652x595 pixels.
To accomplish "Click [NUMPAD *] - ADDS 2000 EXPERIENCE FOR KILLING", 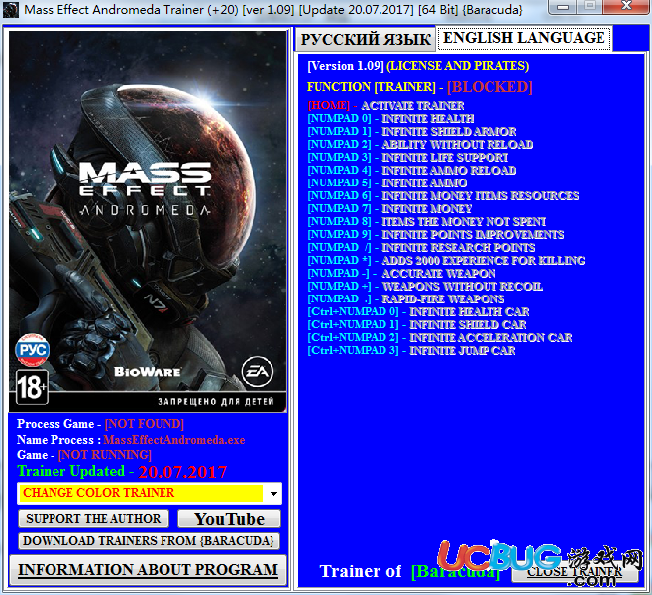I will click(x=446, y=261).
